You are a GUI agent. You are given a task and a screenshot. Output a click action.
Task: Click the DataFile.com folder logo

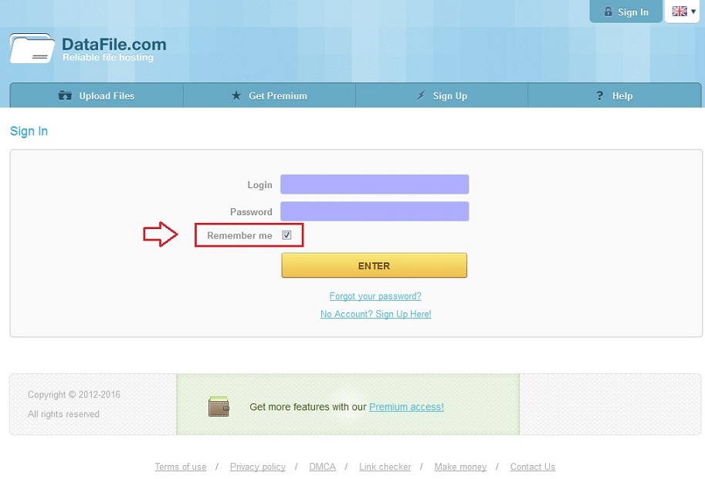[x=32, y=49]
